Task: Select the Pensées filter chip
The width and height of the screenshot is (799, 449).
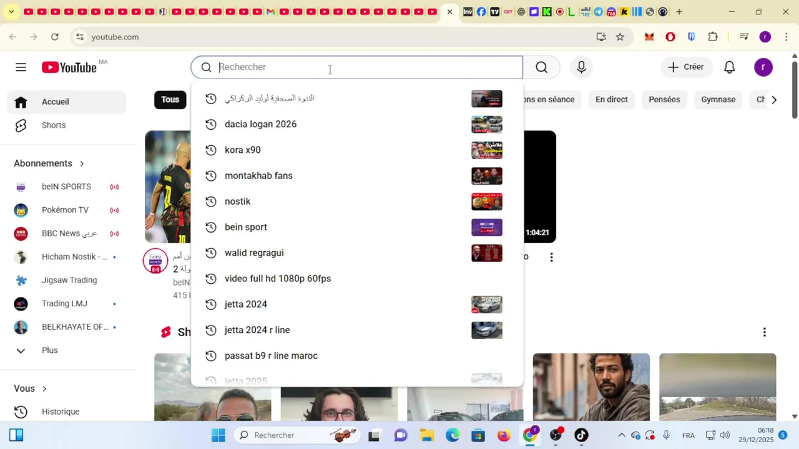Action: pyautogui.click(x=664, y=100)
